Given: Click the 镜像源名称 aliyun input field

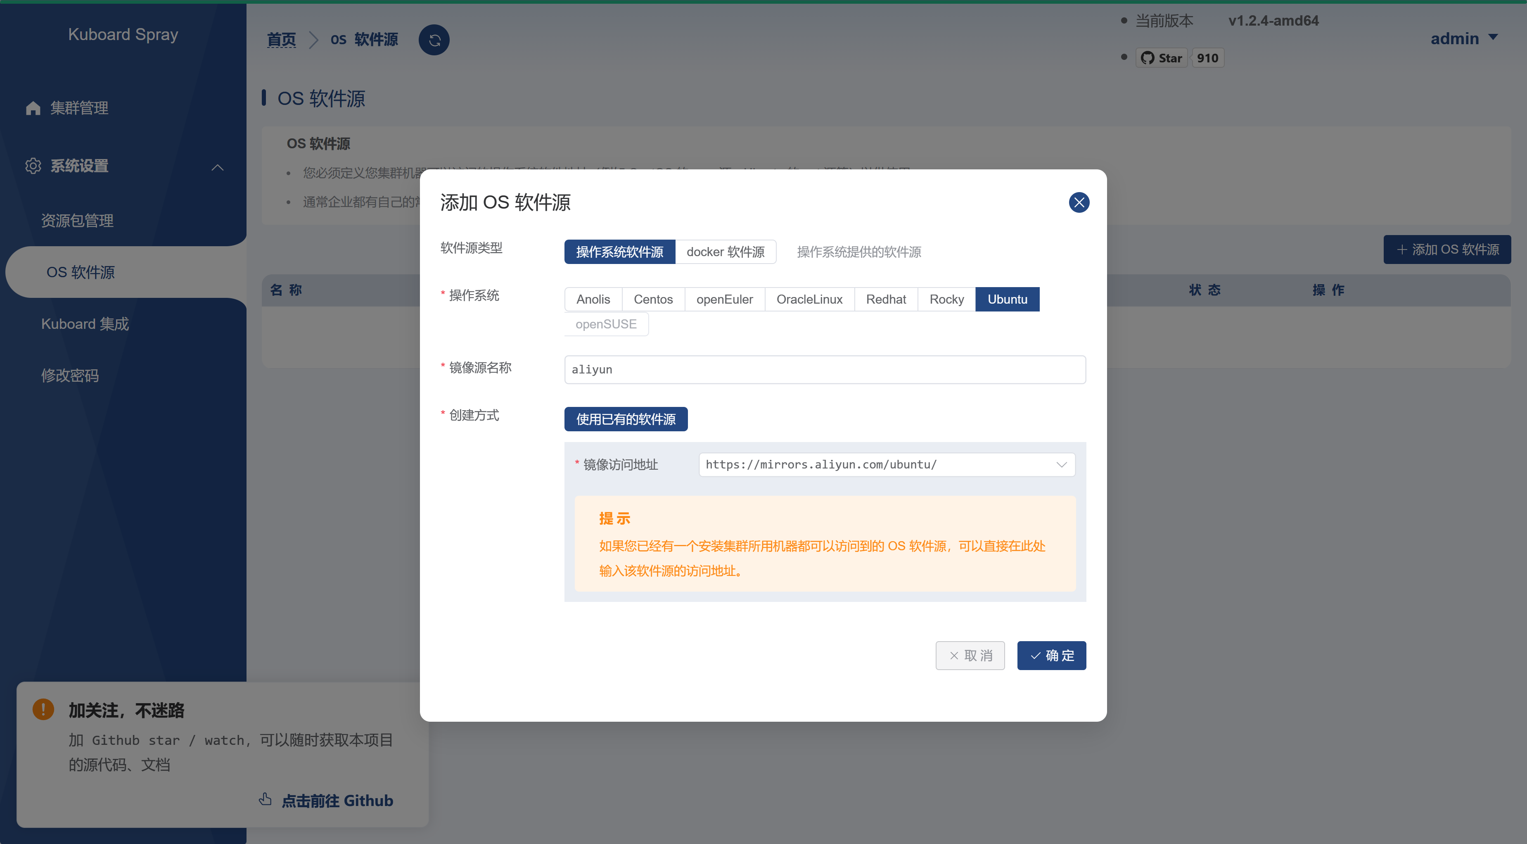Looking at the screenshot, I should point(825,369).
